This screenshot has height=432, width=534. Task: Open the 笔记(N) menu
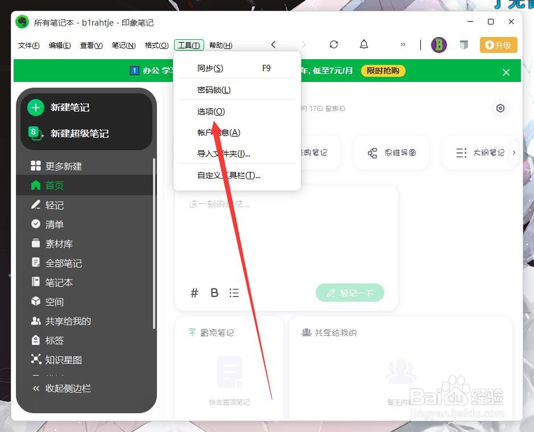123,46
